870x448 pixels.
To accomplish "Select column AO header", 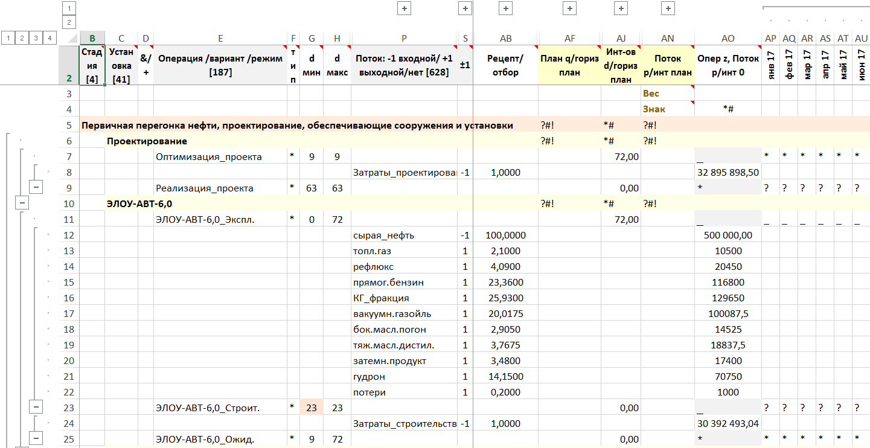I will point(728,39).
